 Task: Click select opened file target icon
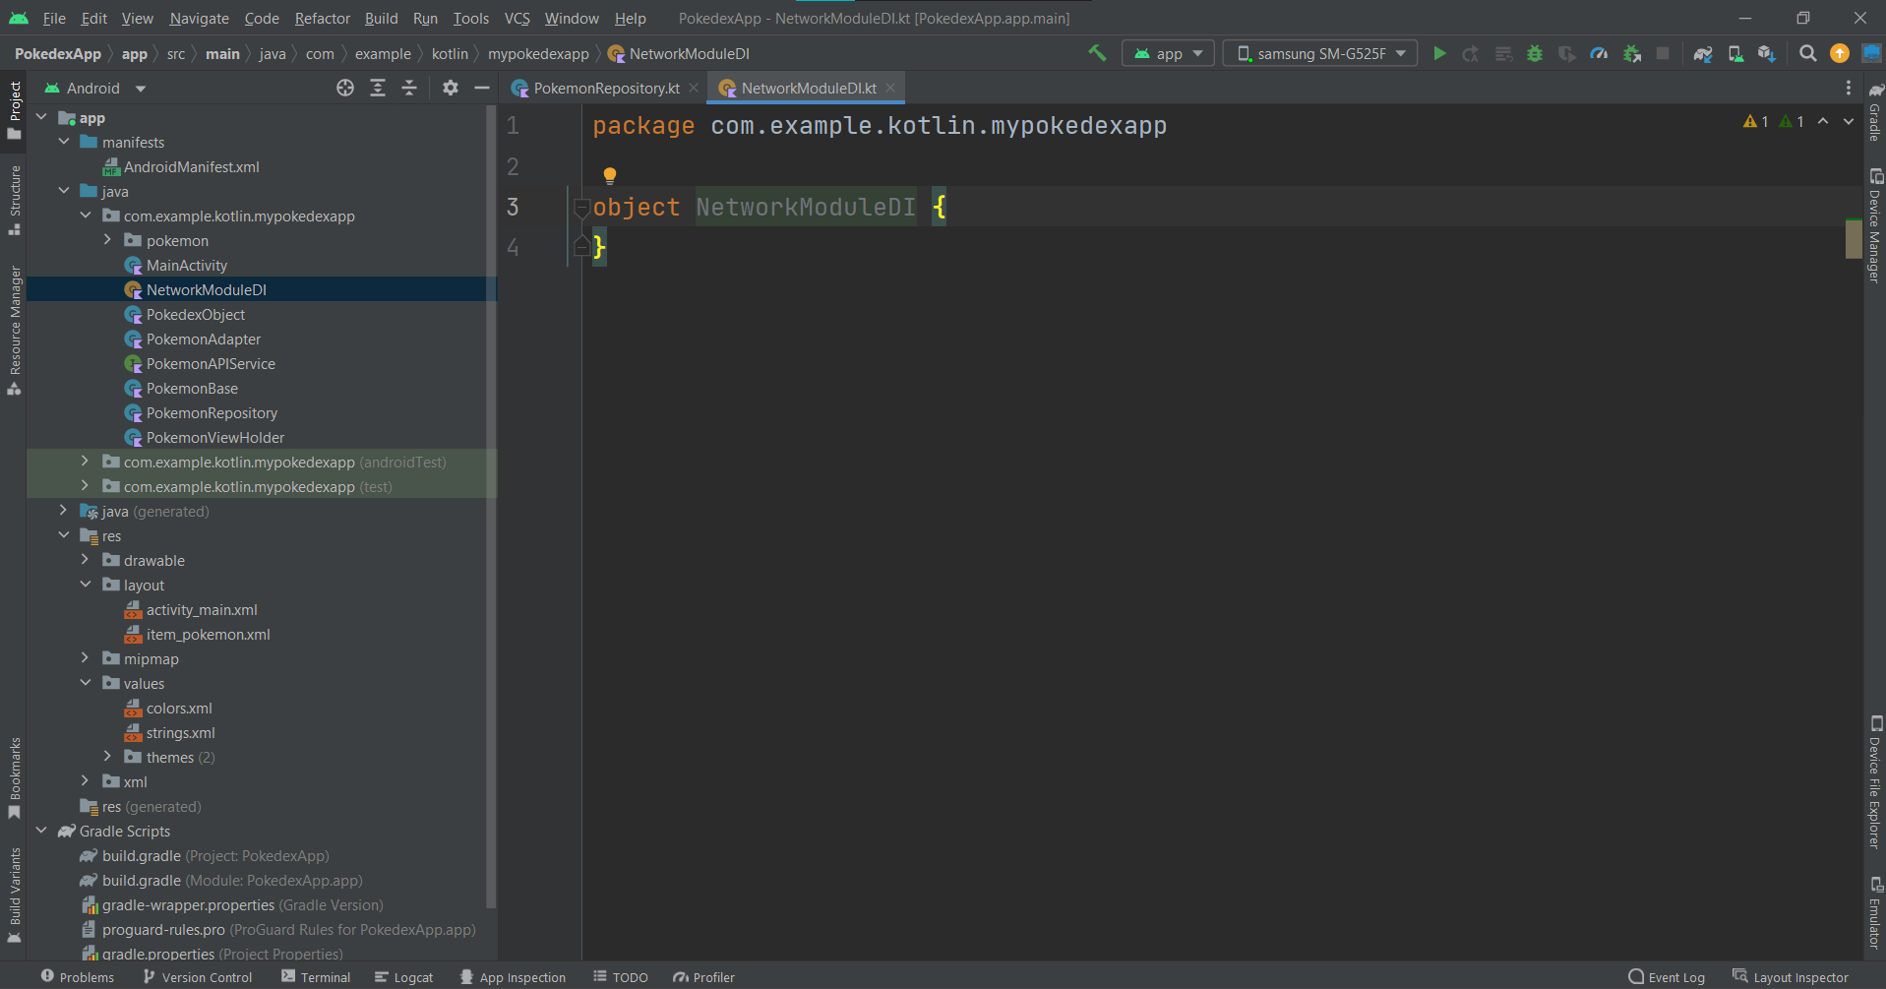pyautogui.click(x=345, y=89)
